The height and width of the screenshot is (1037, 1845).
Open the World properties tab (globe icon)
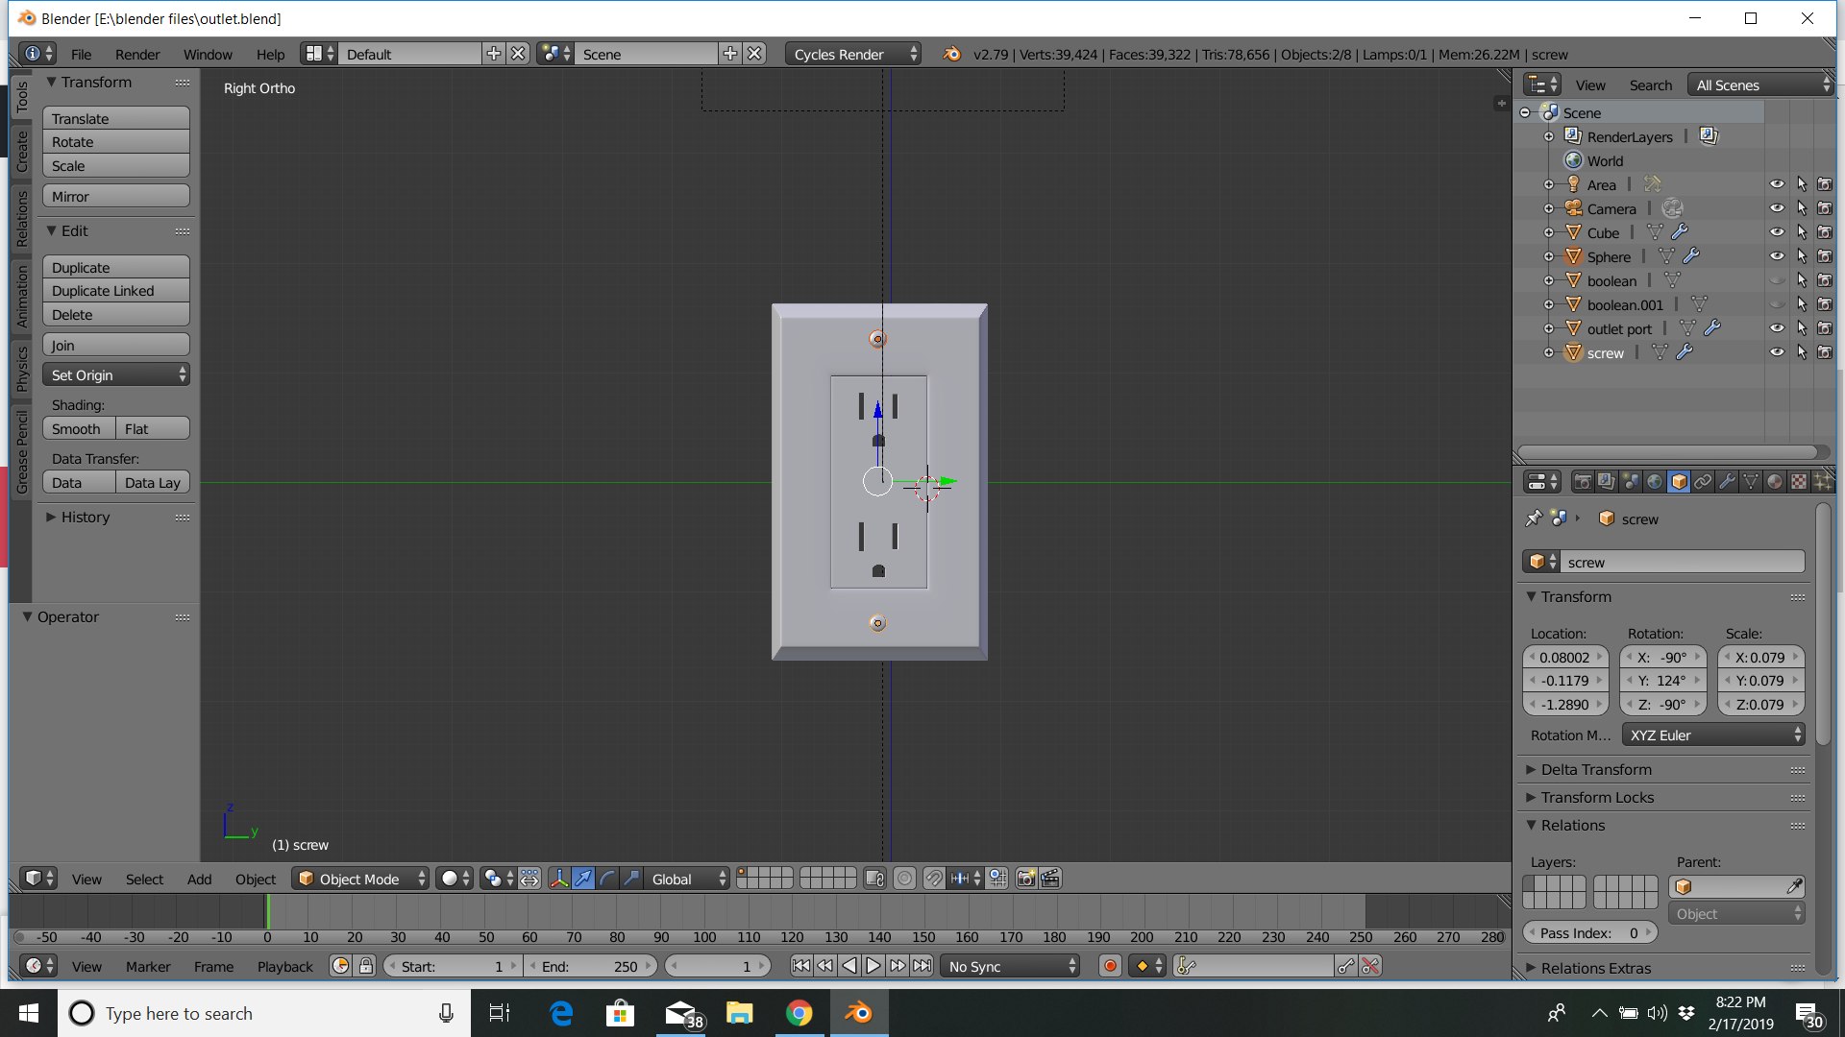[x=1655, y=482]
